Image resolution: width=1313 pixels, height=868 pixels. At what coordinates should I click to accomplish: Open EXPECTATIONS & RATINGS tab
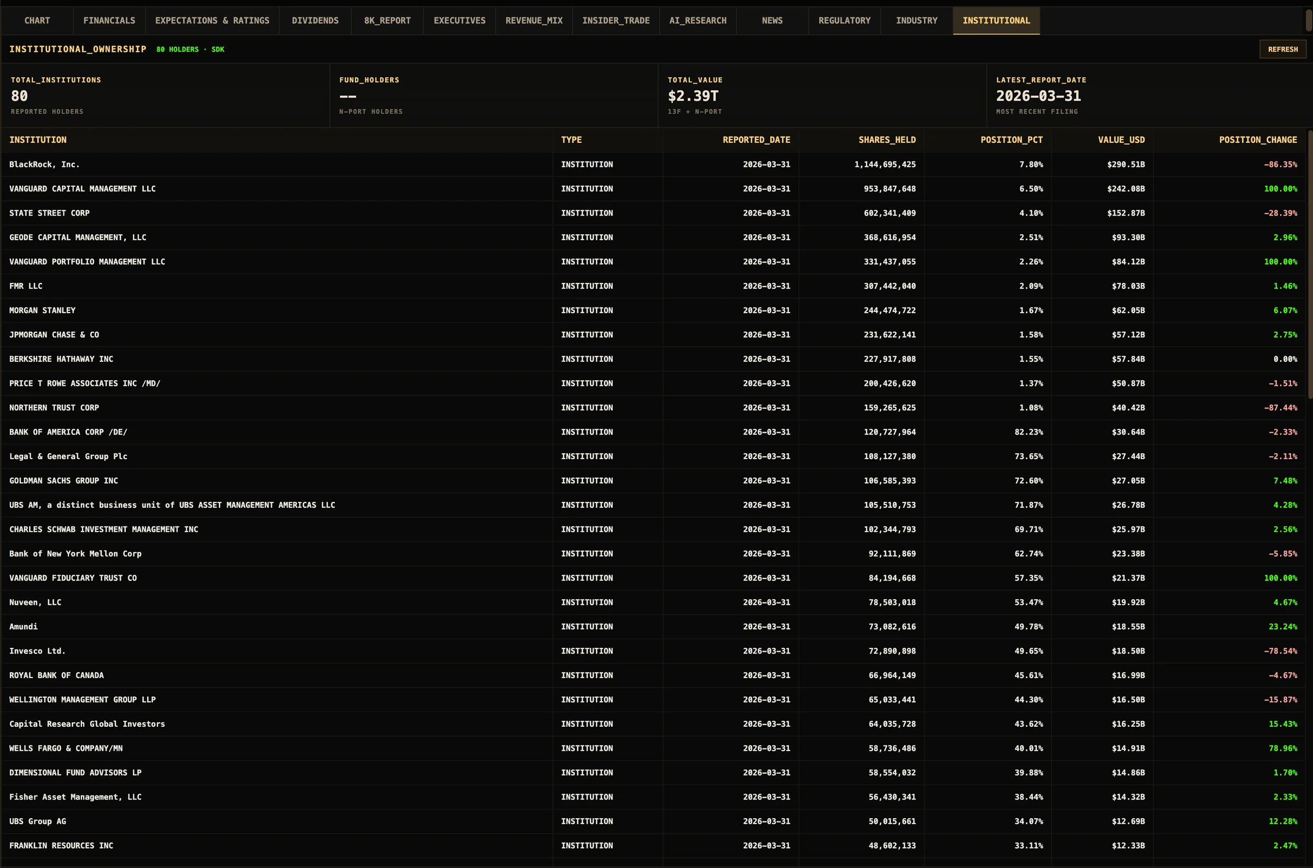212,20
